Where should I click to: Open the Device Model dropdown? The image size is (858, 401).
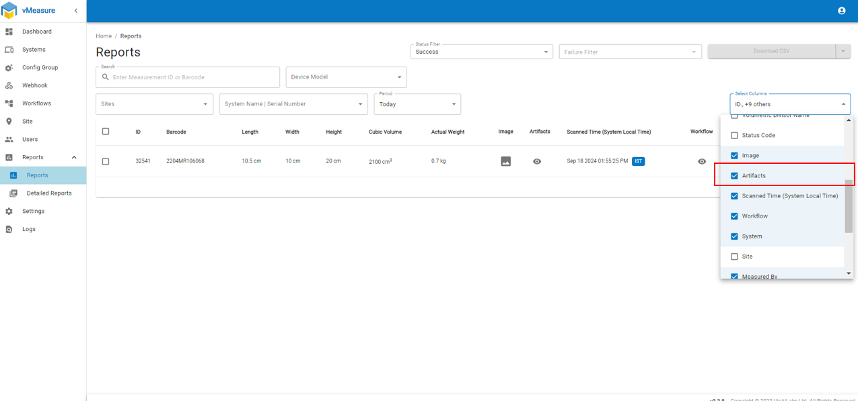346,77
